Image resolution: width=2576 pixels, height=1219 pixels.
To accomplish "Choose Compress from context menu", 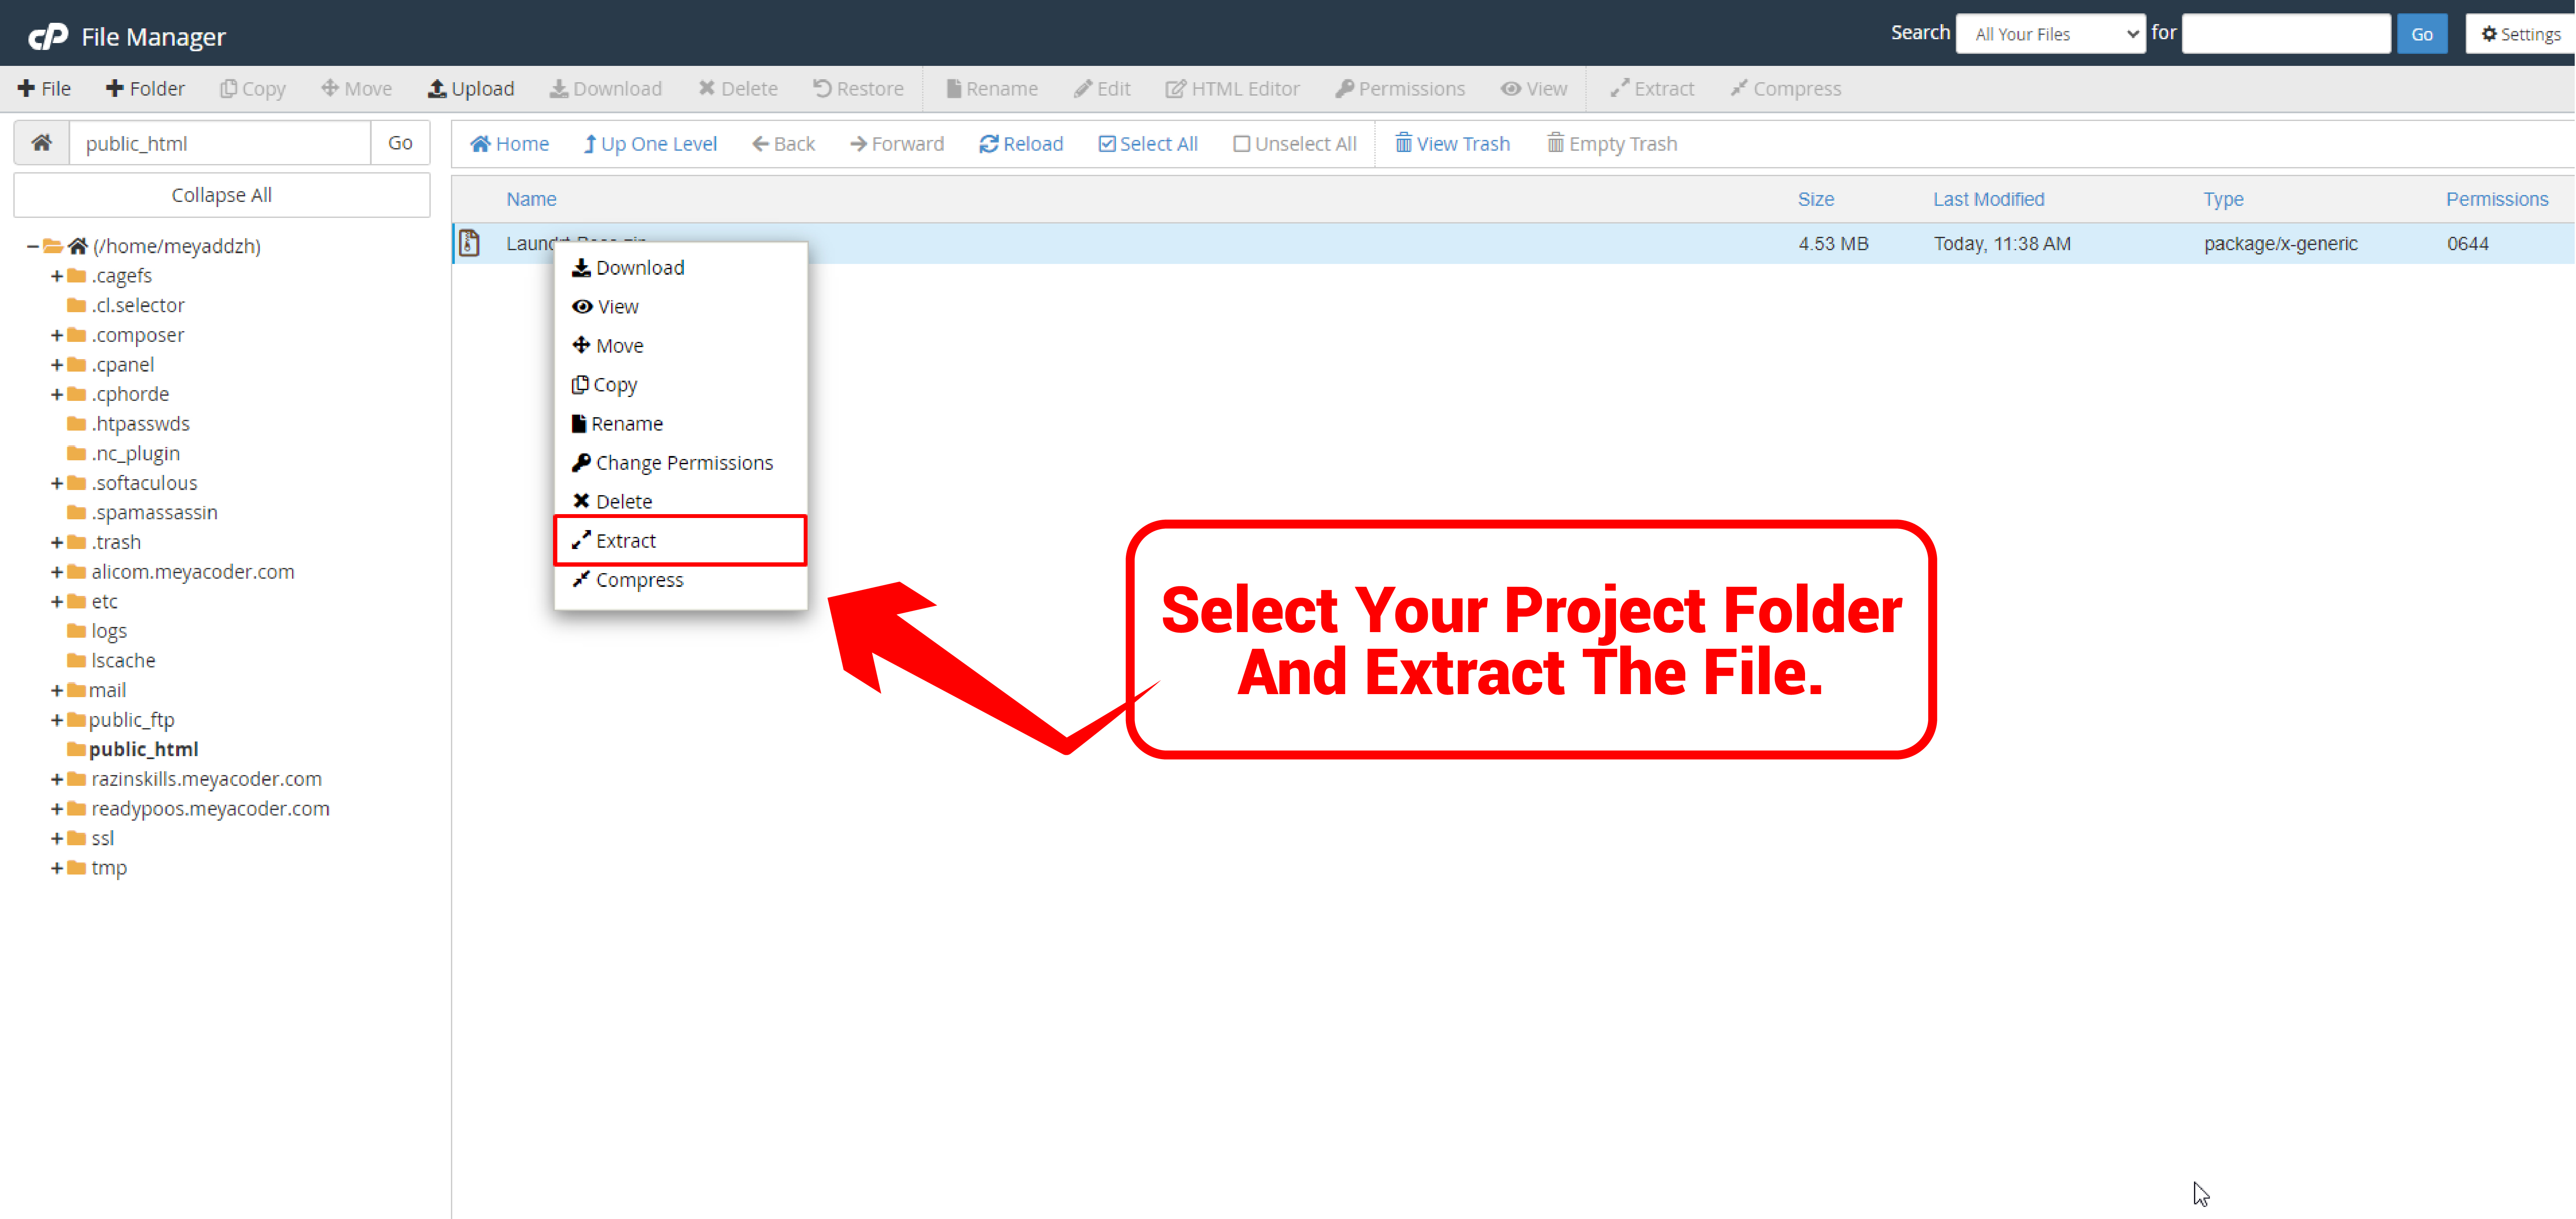I will (x=680, y=580).
